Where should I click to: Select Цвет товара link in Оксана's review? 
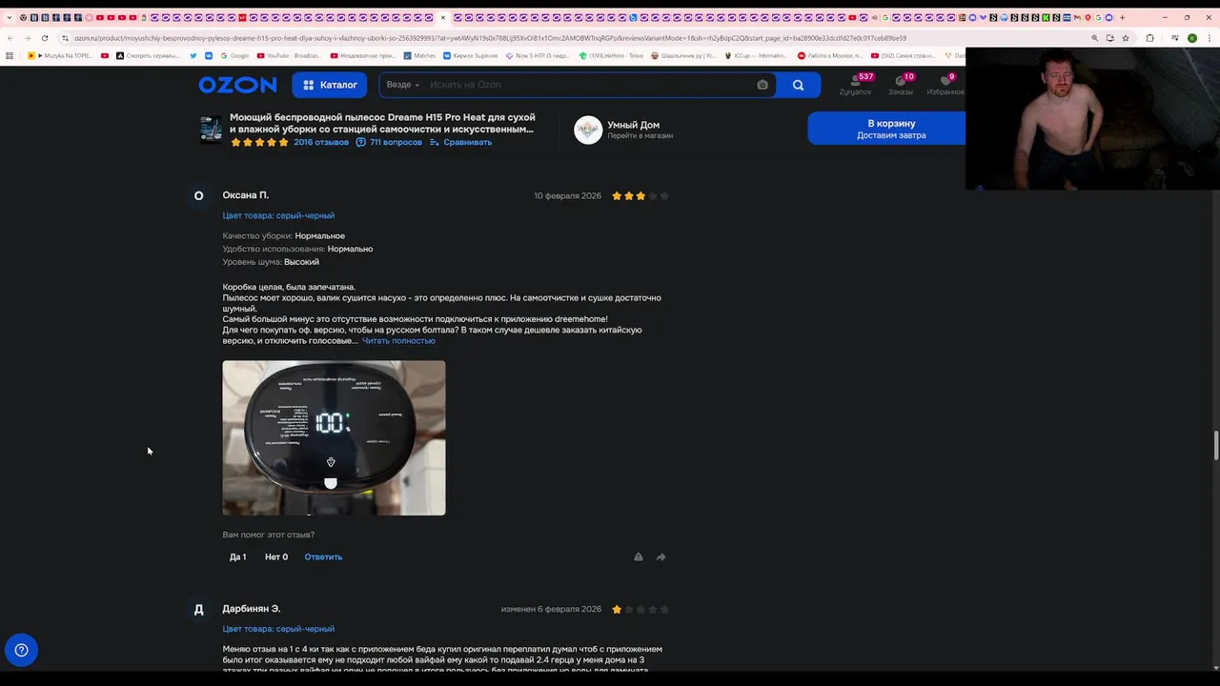[x=278, y=215]
